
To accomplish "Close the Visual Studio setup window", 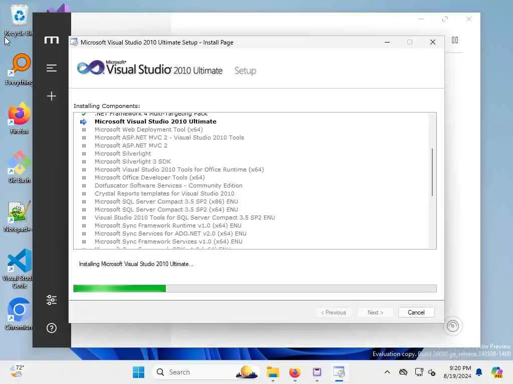I will coord(432,42).
